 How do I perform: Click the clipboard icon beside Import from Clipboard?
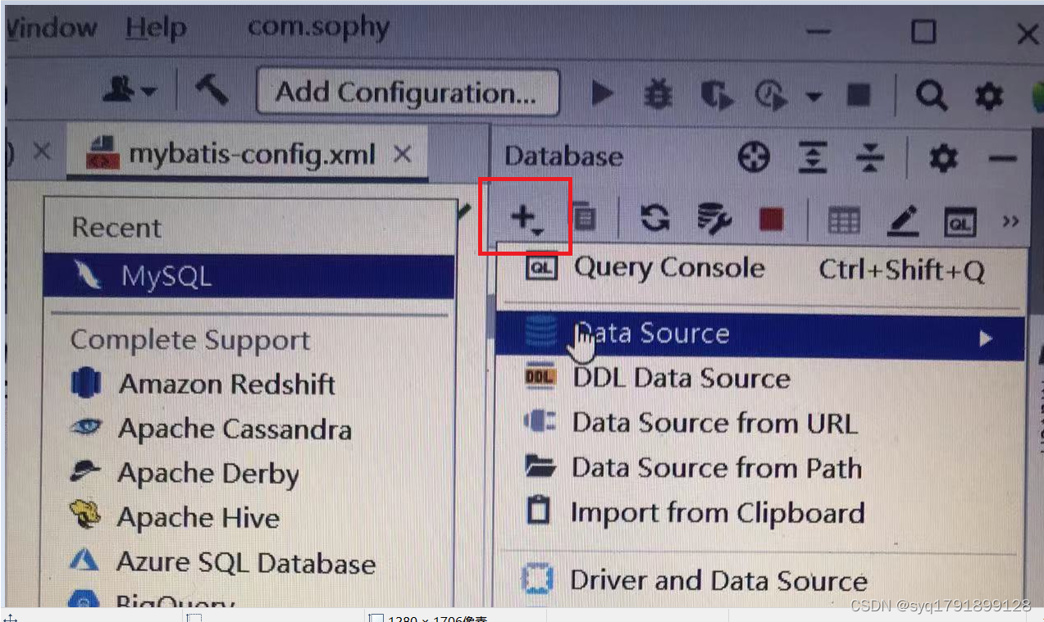point(538,511)
